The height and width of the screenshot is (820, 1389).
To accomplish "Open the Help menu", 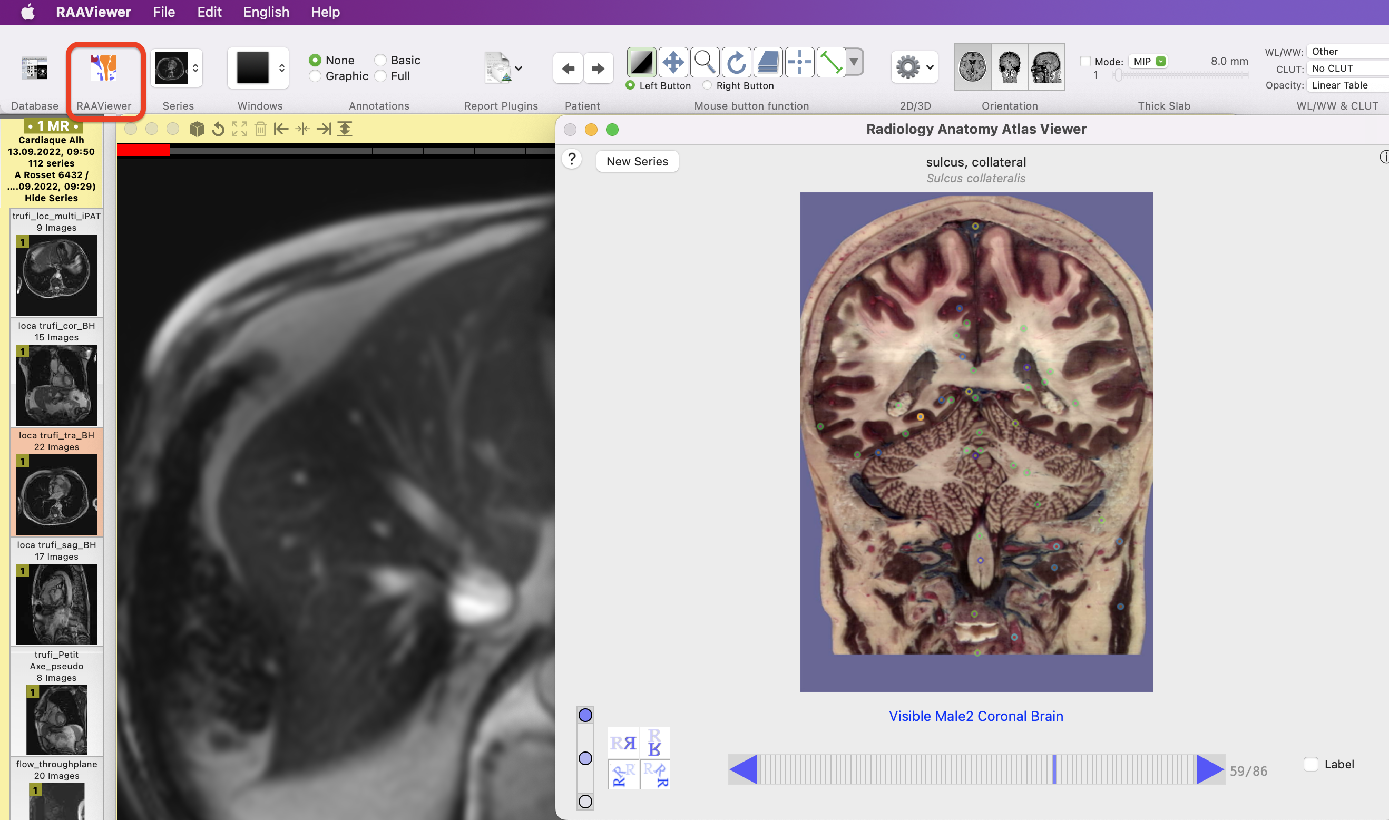I will (x=326, y=12).
